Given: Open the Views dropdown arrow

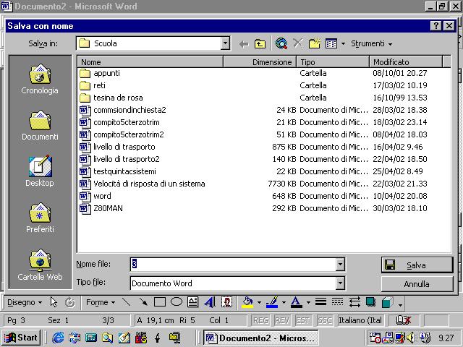Looking at the screenshot, I should coord(343,44).
